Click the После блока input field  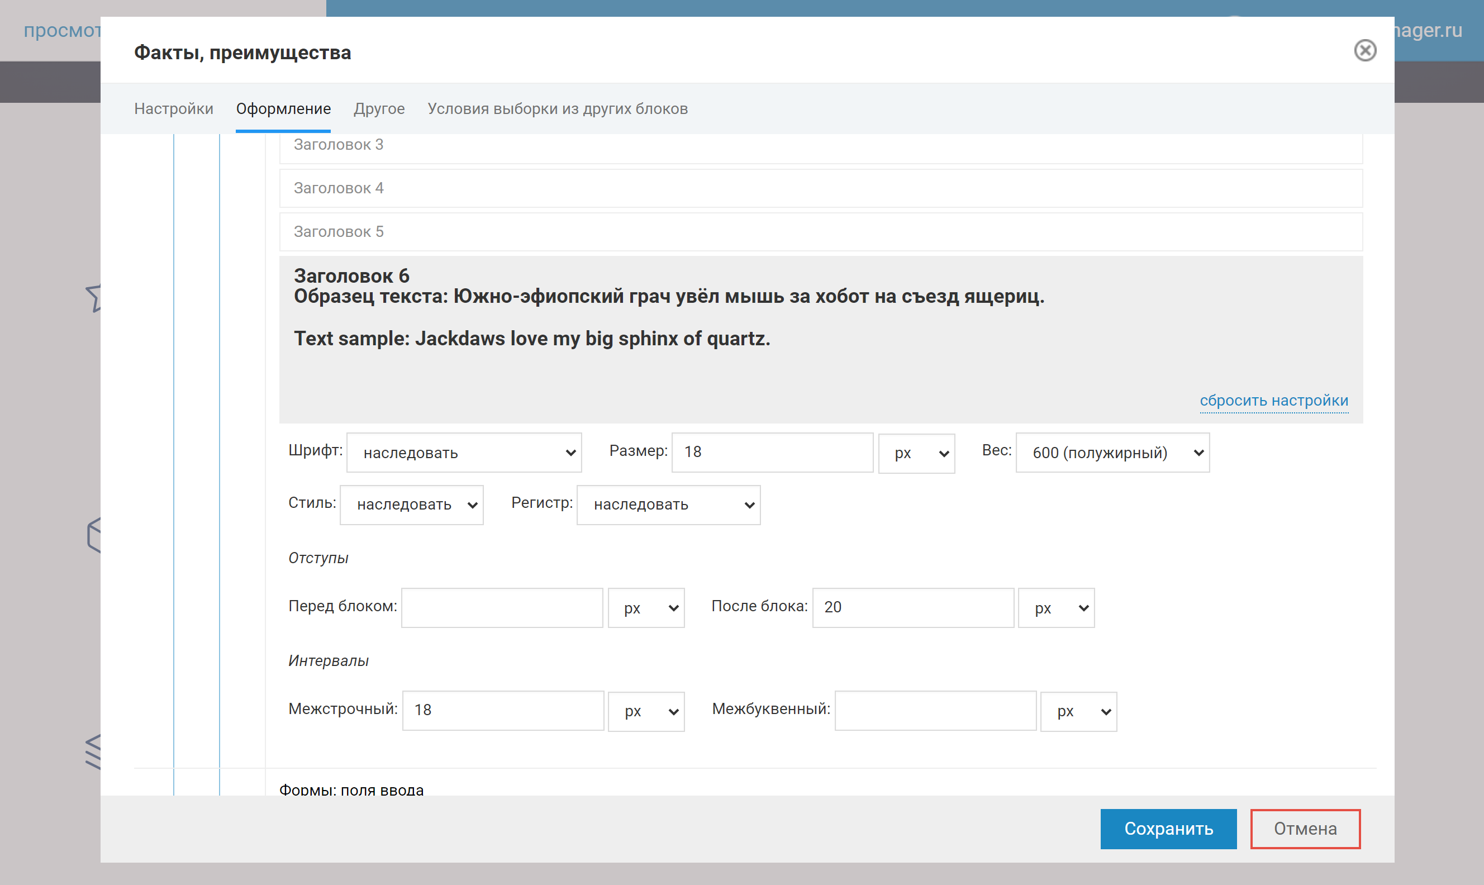click(912, 608)
